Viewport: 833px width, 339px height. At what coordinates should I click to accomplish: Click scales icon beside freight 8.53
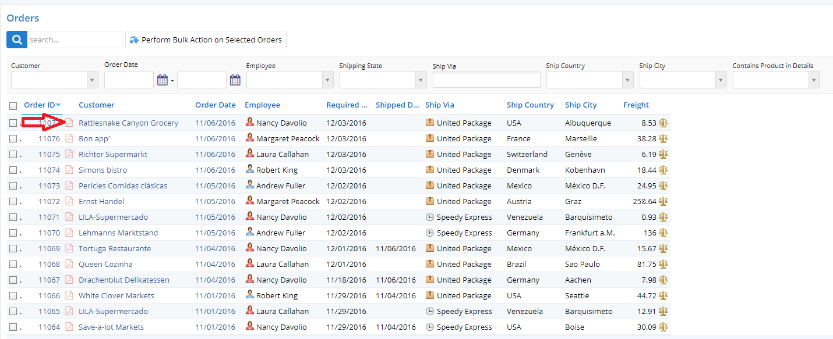[663, 123]
